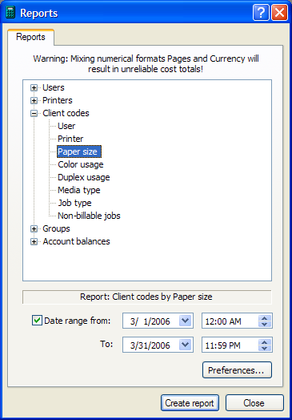Select the Account balances category label

tap(76, 241)
